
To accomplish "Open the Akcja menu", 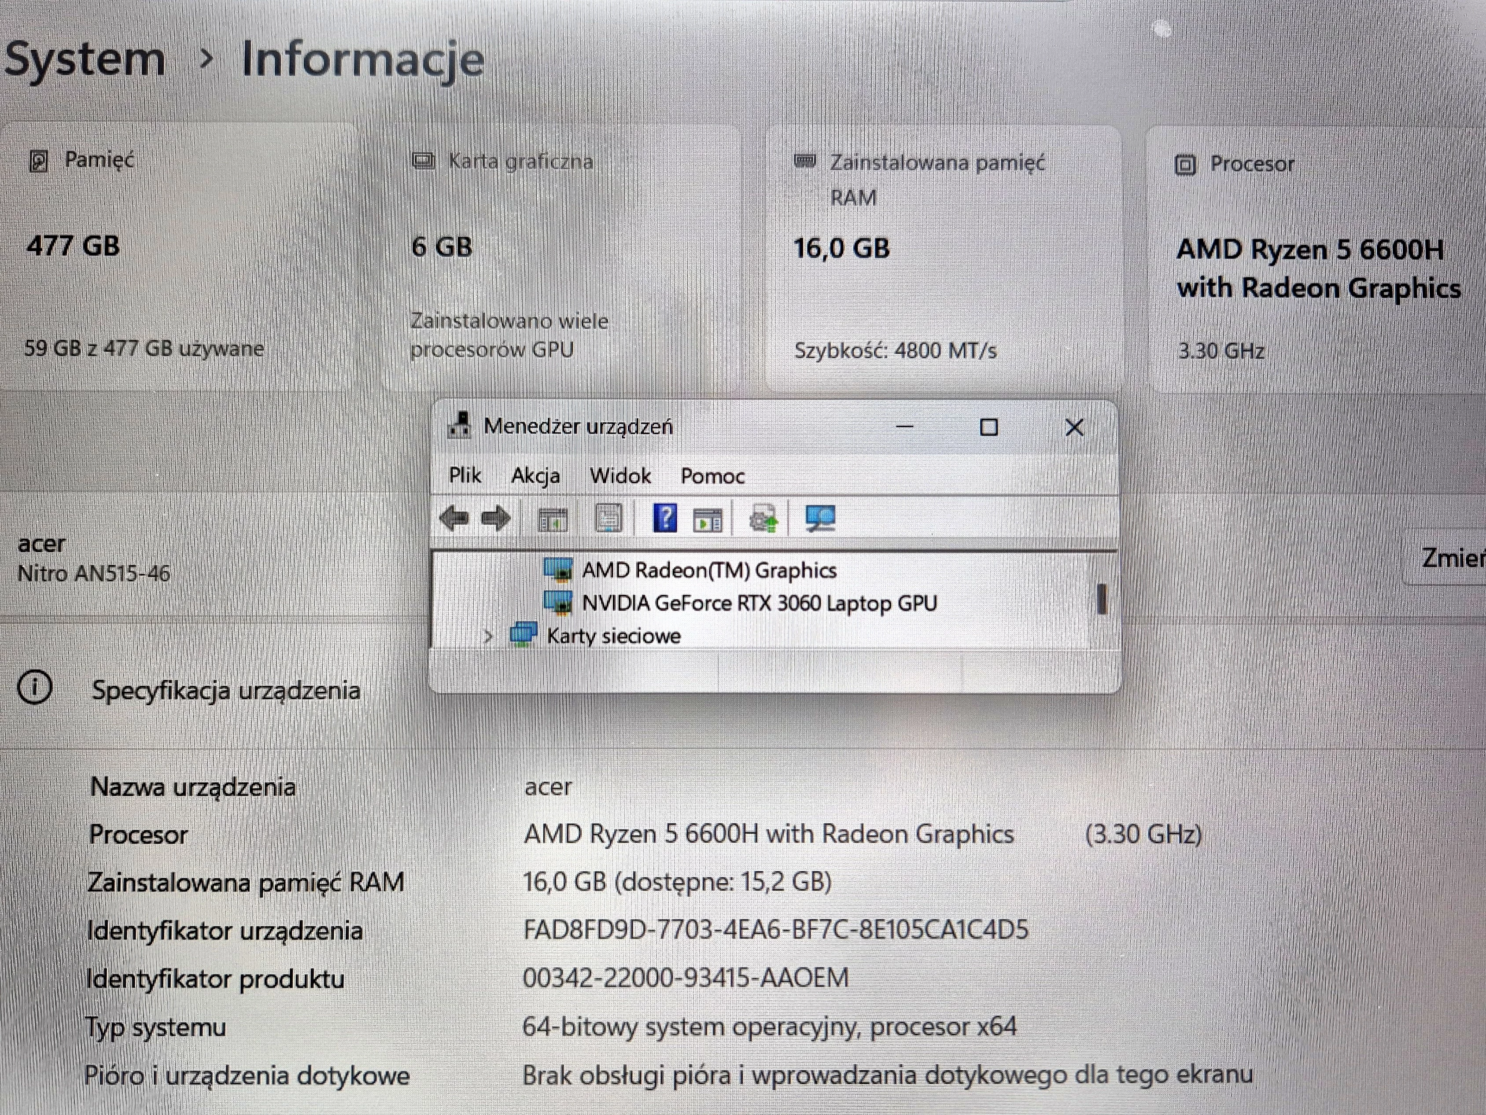I will pos(535,475).
